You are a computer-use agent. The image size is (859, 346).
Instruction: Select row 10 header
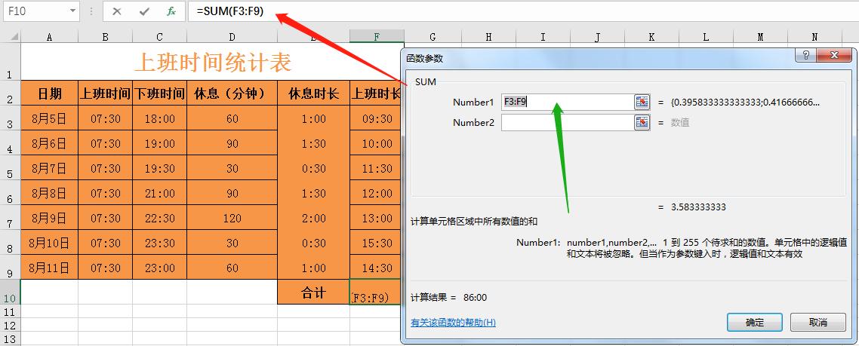click(x=11, y=292)
